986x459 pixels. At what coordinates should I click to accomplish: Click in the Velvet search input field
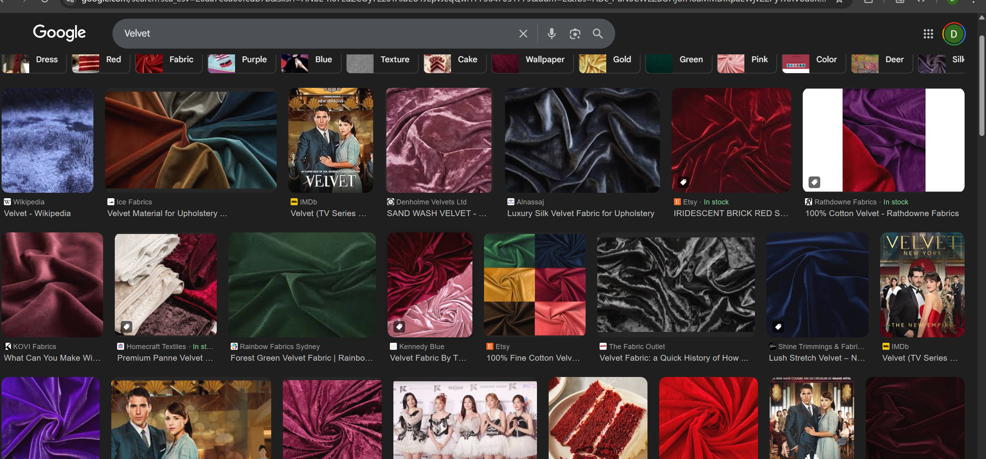click(x=311, y=34)
